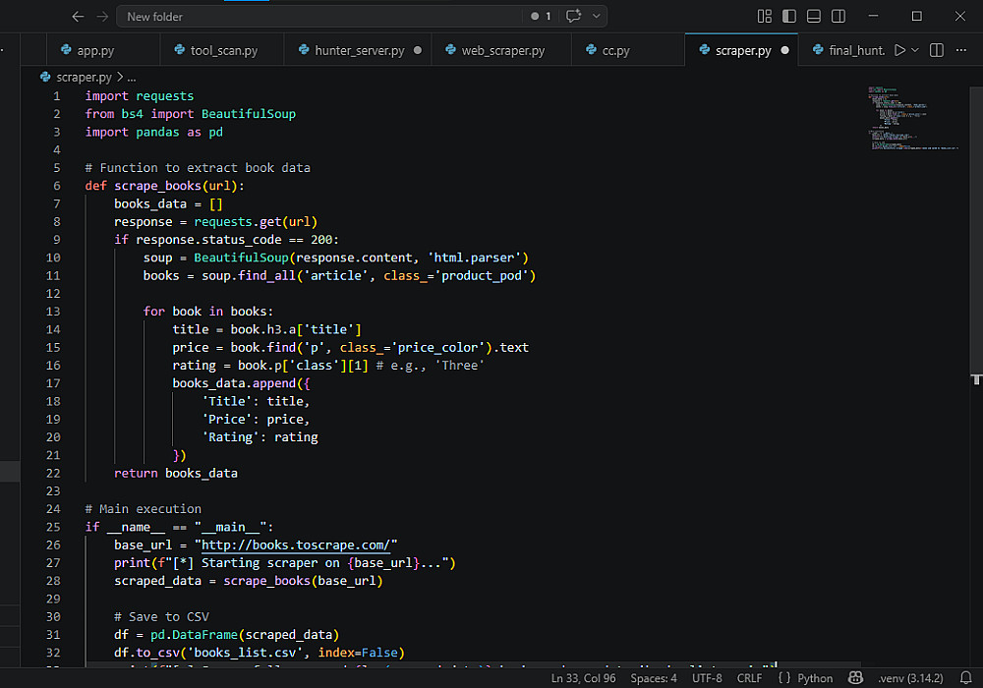Toggle the bottom Panel visibility
This screenshot has height=688, width=983.
(x=814, y=16)
